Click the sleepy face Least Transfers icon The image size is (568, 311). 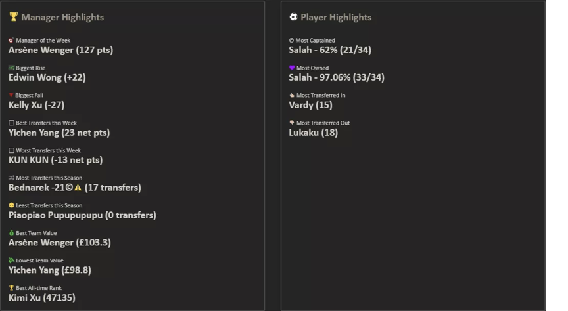11,205
